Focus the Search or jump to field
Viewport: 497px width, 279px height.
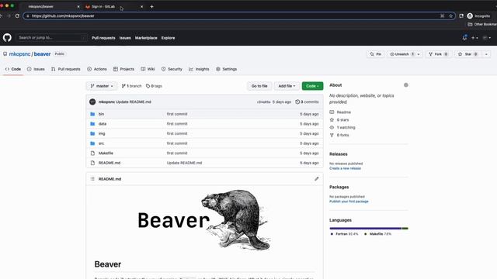pos(52,38)
